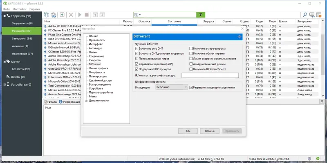Expand the Дополнительно tree node

tap(86, 101)
